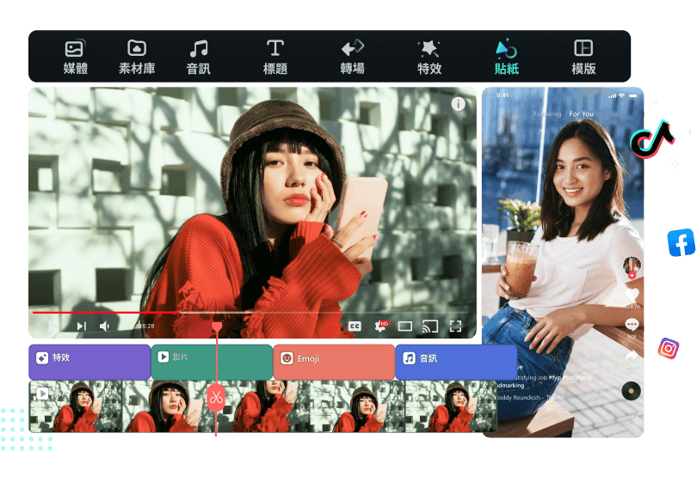The image size is (697, 482).
Task: Click the scissors split button on timeline
Action: pos(216,397)
